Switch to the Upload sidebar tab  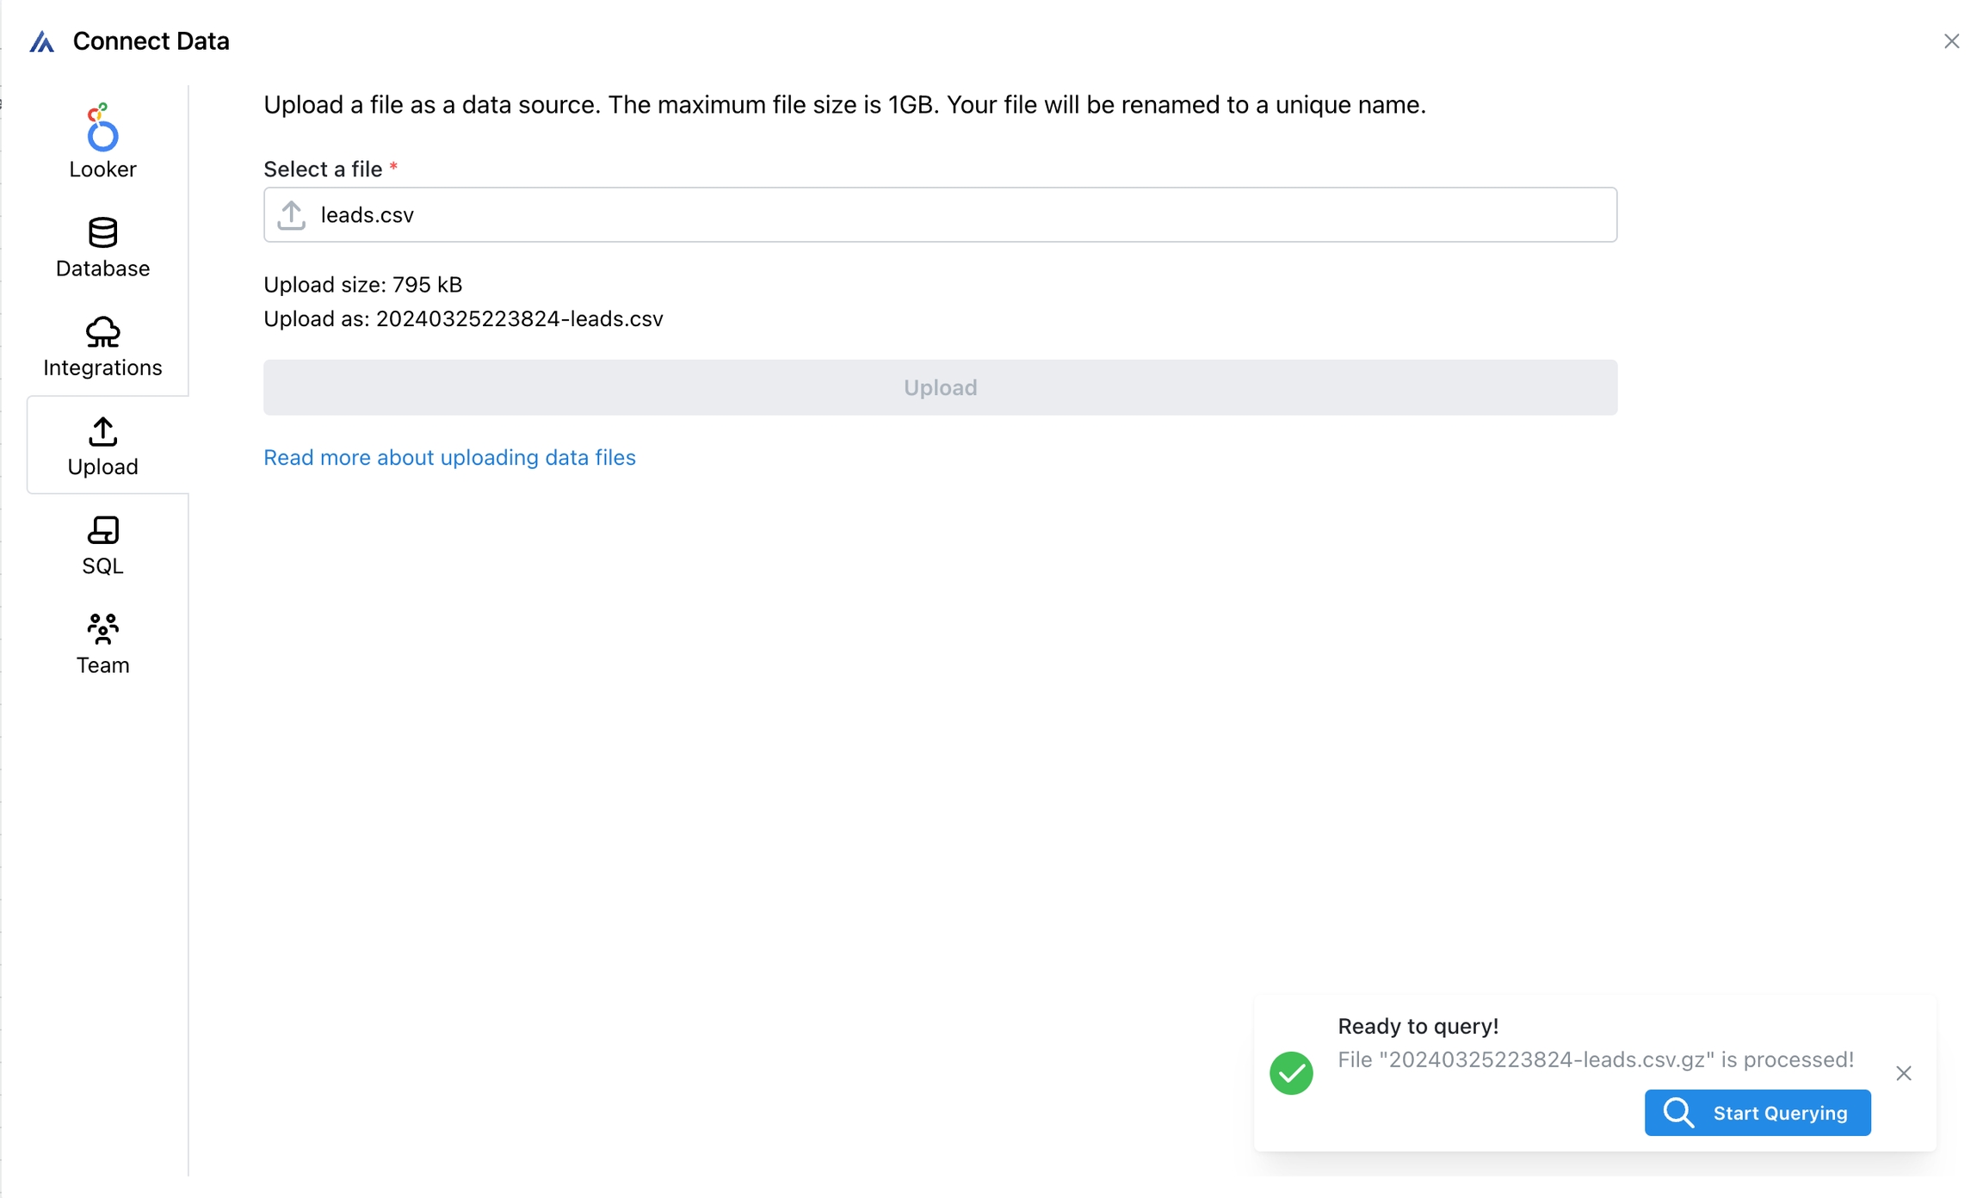pyautogui.click(x=103, y=446)
